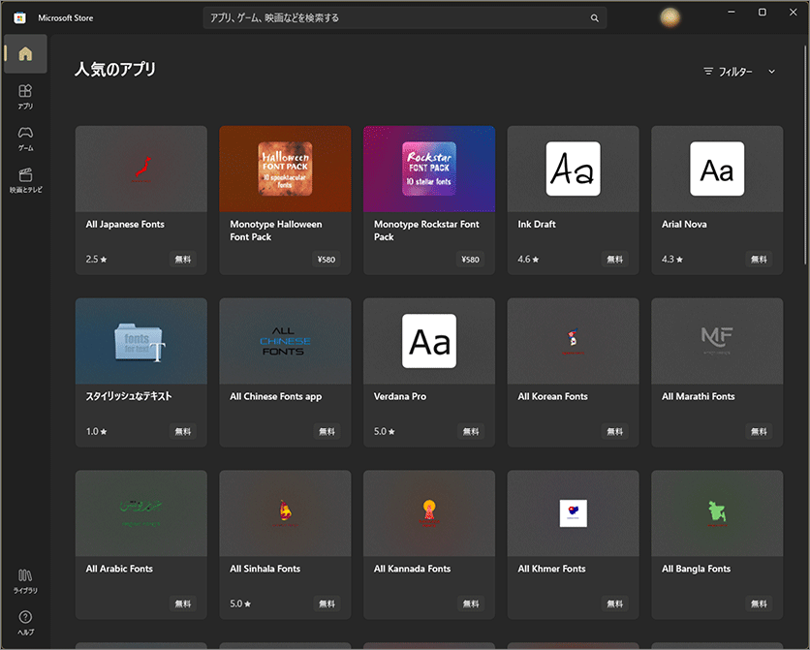The width and height of the screenshot is (810, 650).
Task: Open the Halloween Font Pack artwork
Action: (285, 169)
